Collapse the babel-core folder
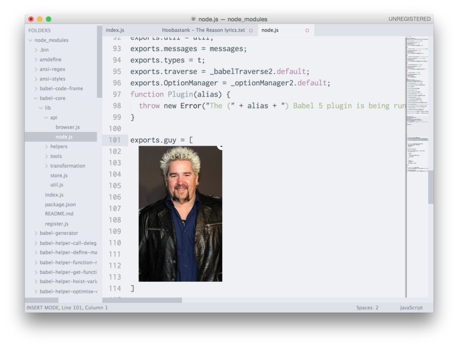Screen dimensions: 458x347 pyautogui.click(x=36, y=98)
